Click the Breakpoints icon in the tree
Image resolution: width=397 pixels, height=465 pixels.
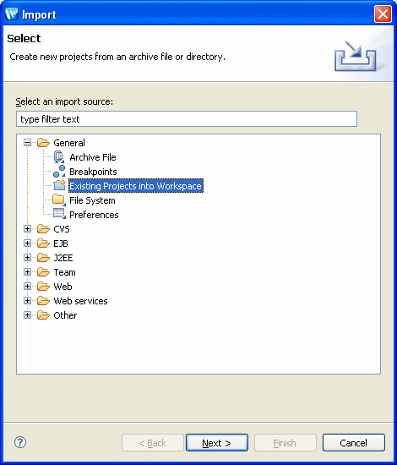click(59, 172)
